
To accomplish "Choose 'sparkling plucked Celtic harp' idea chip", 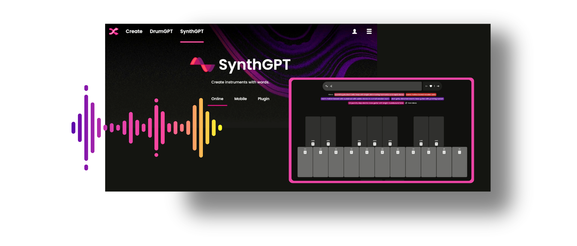I will (x=369, y=94).
